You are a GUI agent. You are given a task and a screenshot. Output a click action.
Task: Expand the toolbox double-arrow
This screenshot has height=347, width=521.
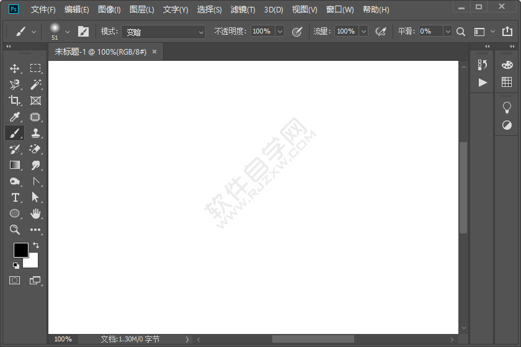(x=9, y=46)
